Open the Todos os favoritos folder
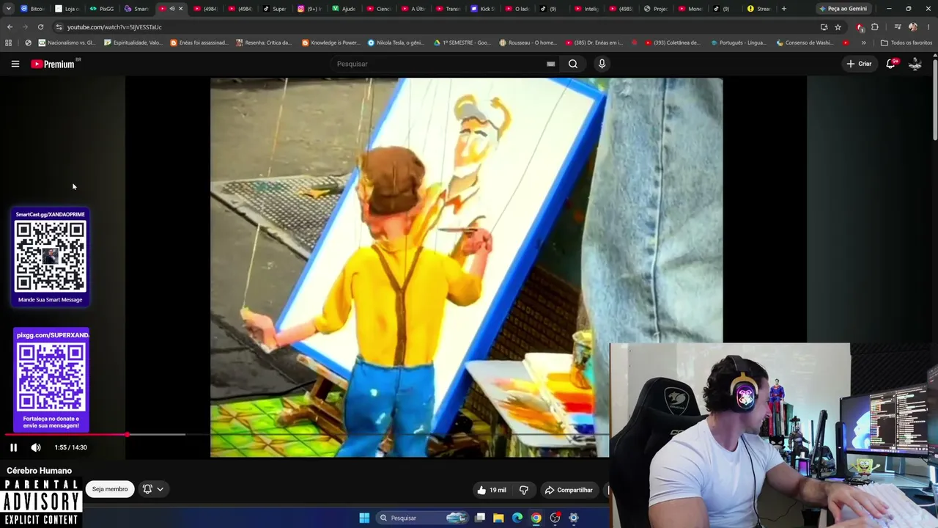 [x=906, y=43]
